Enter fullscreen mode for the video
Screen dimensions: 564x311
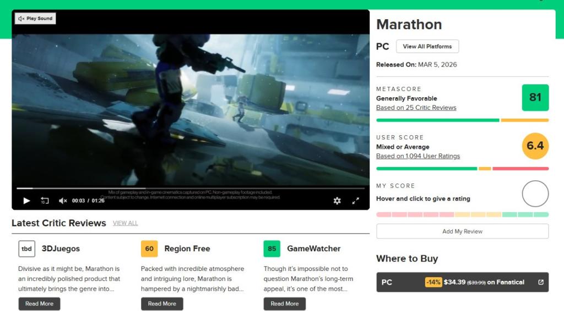point(356,201)
